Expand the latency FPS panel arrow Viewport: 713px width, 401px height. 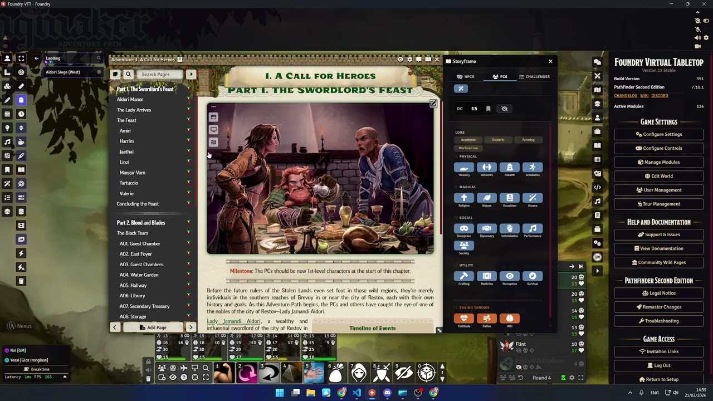pos(65,377)
